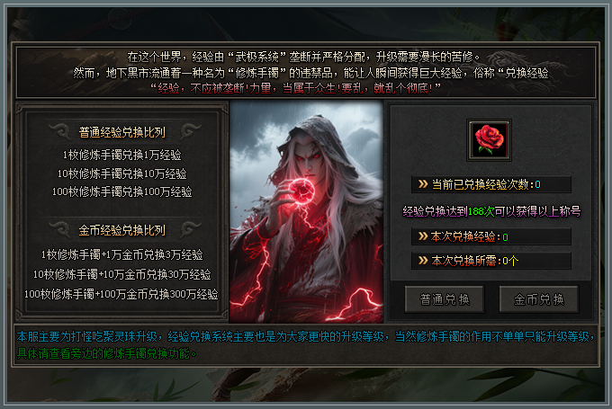
Task: Click the 当前已兑换经验次数 counter field
Action: point(491,184)
